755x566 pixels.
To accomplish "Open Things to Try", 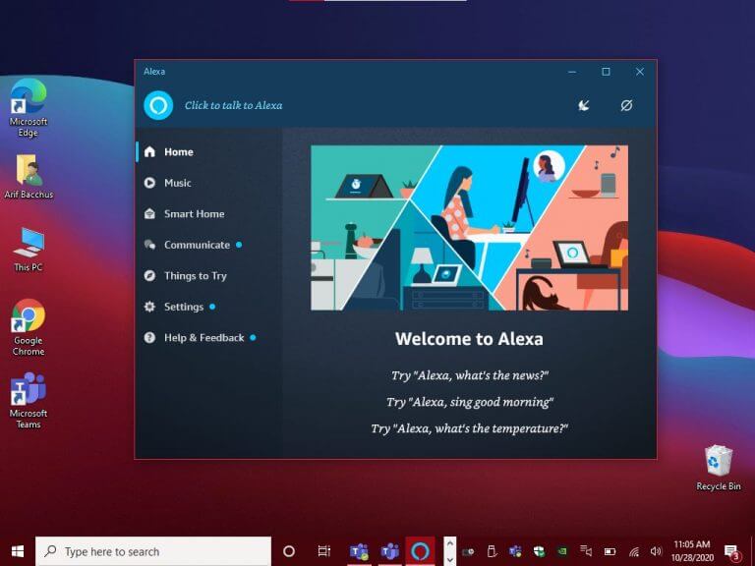I will 209,276.
